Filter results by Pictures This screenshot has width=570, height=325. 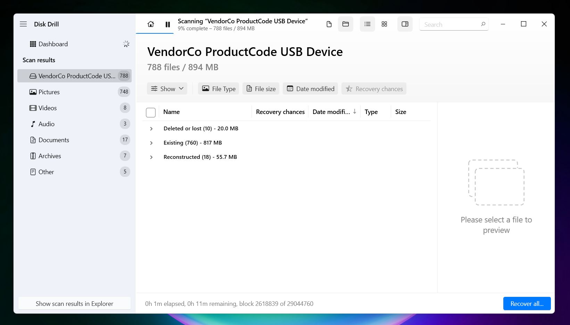click(75, 92)
